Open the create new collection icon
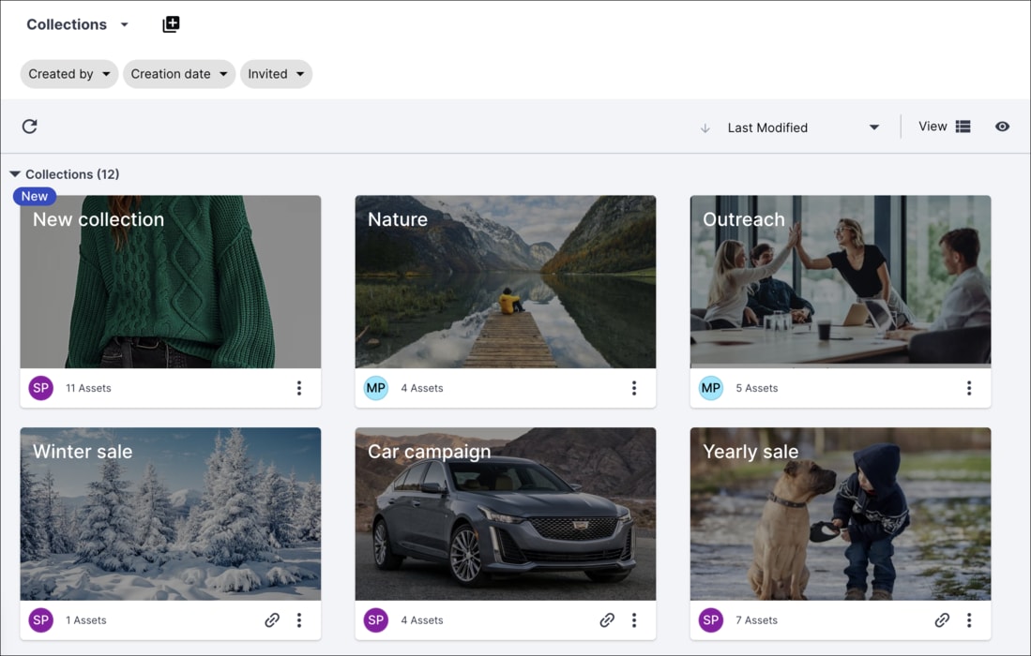Image resolution: width=1031 pixels, height=656 pixels. (171, 23)
